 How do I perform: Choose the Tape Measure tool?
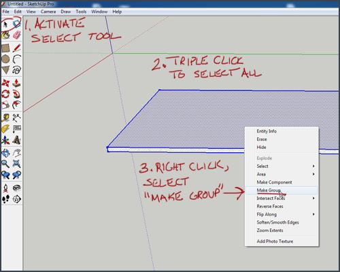click(x=5, y=118)
